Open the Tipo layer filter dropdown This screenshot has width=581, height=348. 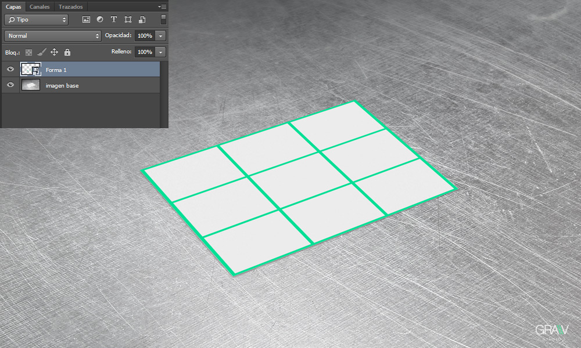pyautogui.click(x=36, y=20)
